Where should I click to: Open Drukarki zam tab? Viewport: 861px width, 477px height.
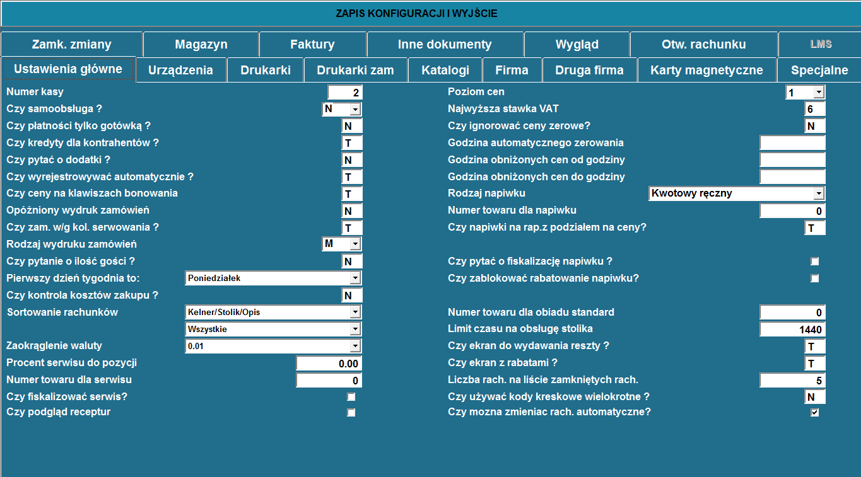356,70
